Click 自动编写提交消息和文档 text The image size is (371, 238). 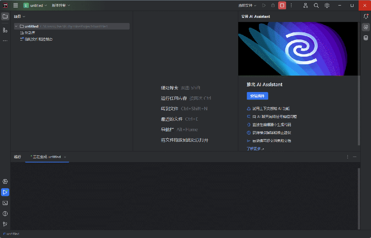(x=272, y=140)
